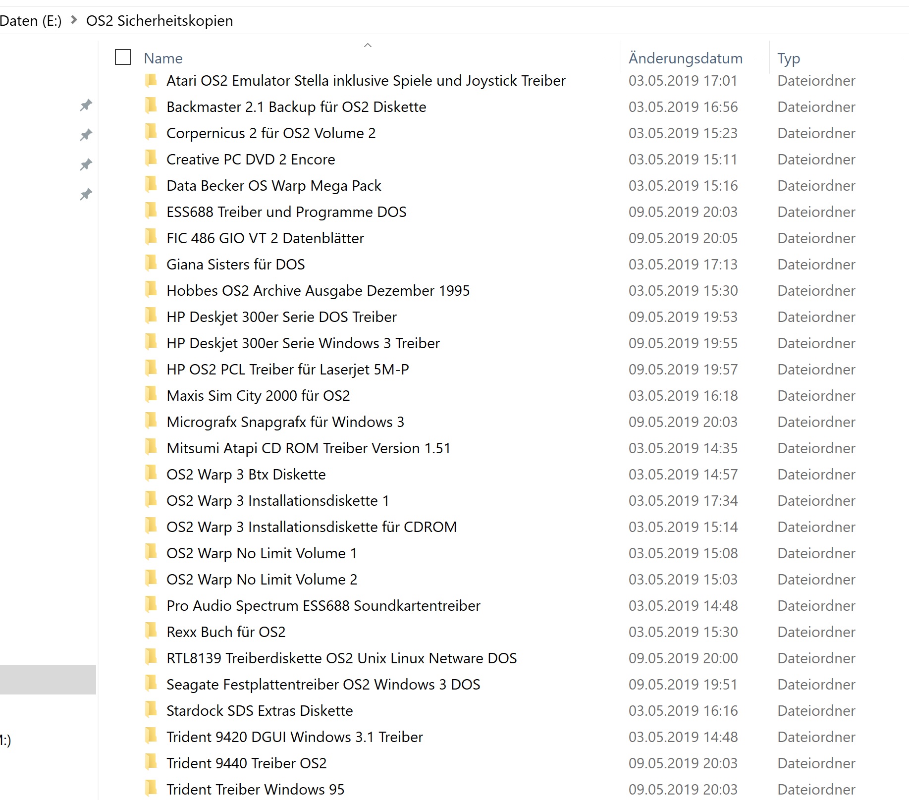Select the Backmaster 2.1 Backup folder icon
Screen dimensions: 909x800
[x=151, y=107]
